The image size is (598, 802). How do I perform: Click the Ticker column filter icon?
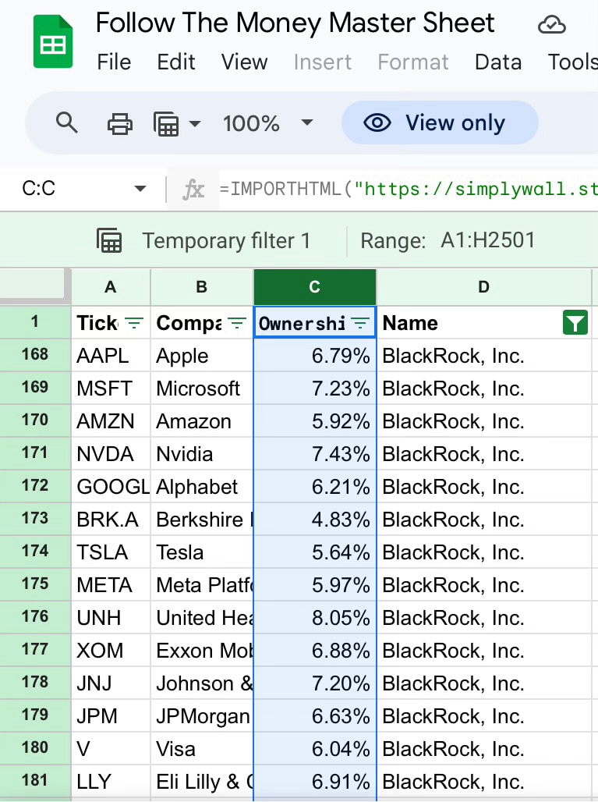135,323
